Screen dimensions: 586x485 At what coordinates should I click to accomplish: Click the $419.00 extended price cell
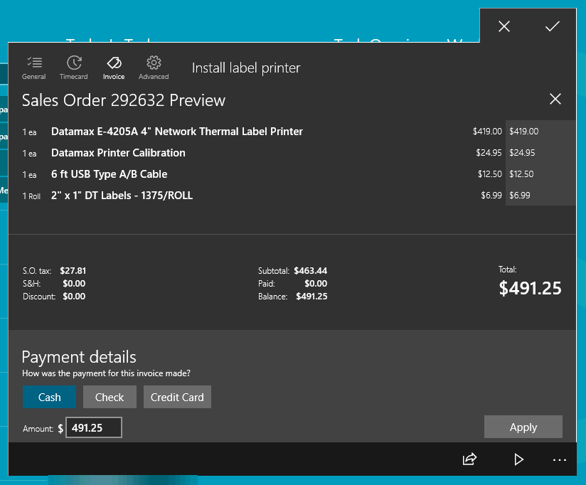(524, 132)
